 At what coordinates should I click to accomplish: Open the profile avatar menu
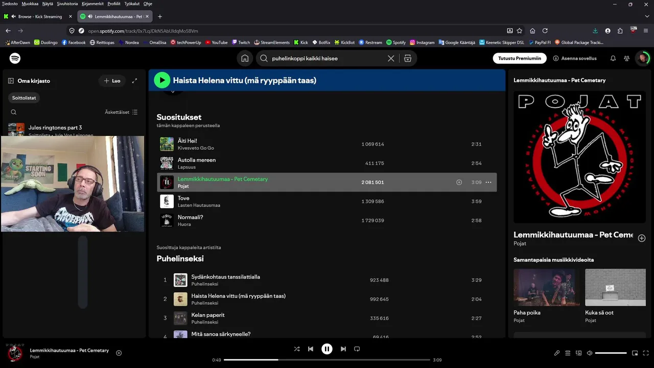point(642,58)
